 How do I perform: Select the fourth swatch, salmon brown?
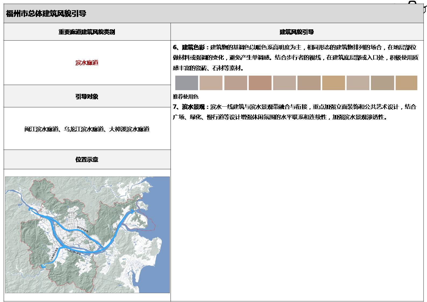click(x=260, y=83)
